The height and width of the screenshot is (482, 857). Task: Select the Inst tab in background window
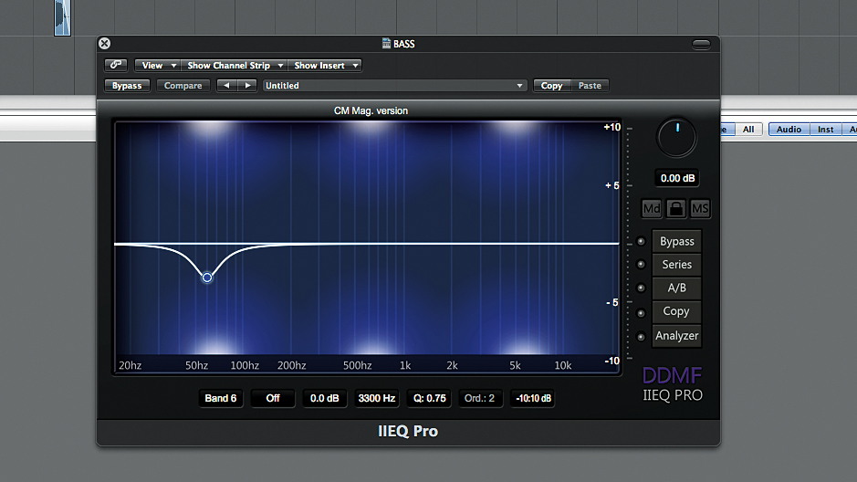825,129
